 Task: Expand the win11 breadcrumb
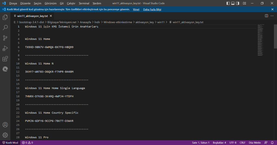click(161, 22)
